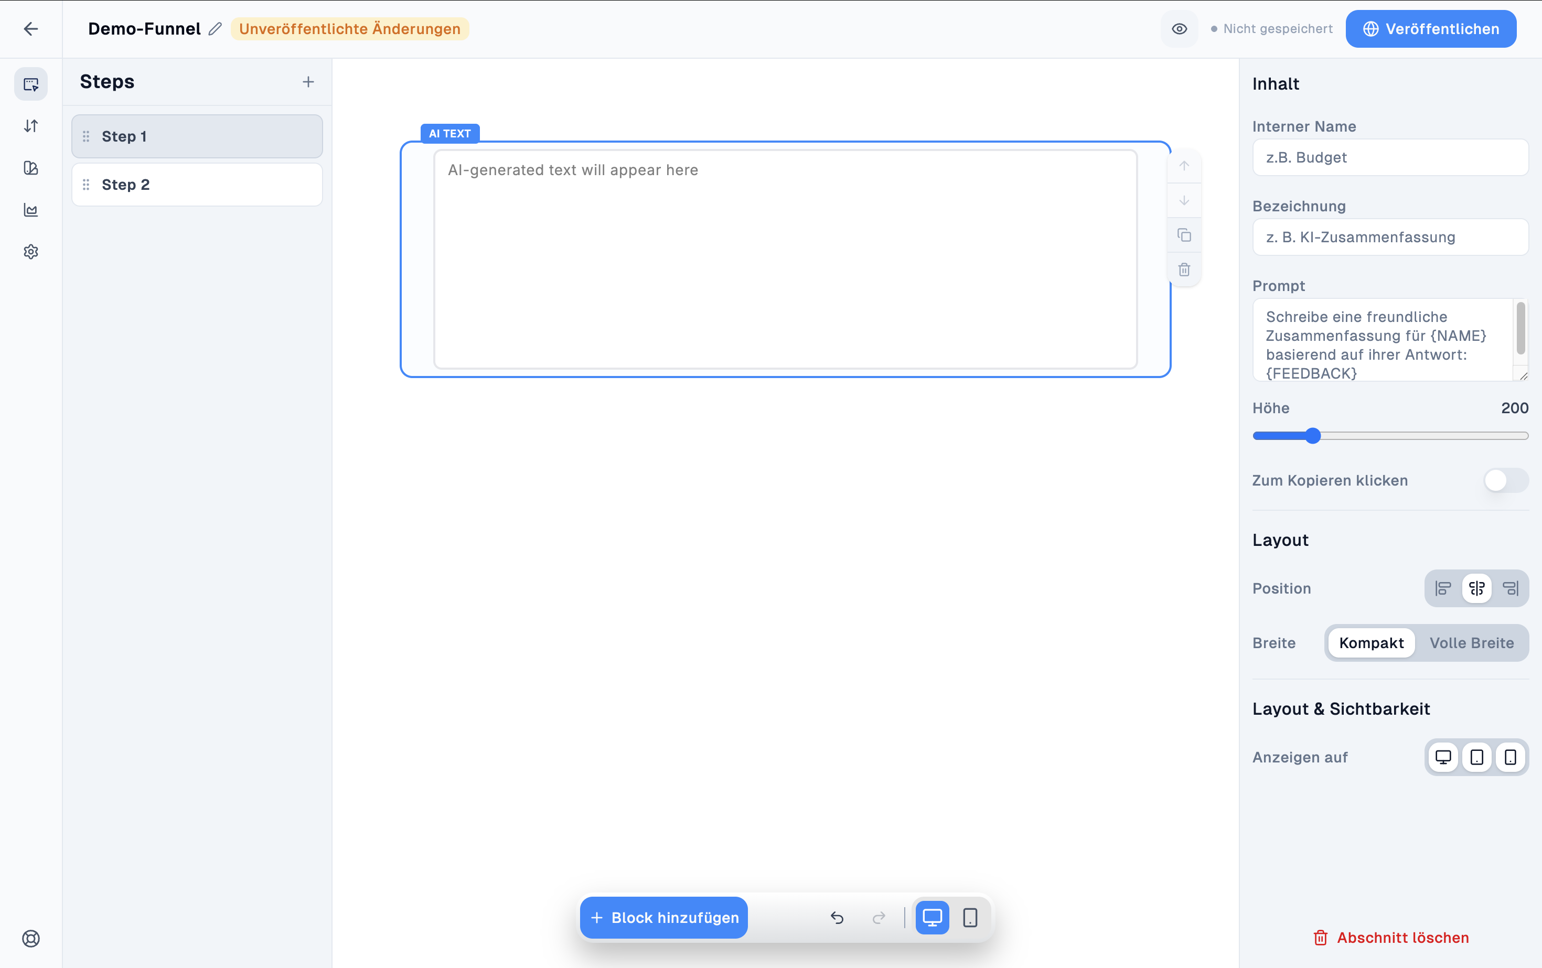Image resolution: width=1542 pixels, height=968 pixels.
Task: Set position to center align
Action: (x=1476, y=588)
